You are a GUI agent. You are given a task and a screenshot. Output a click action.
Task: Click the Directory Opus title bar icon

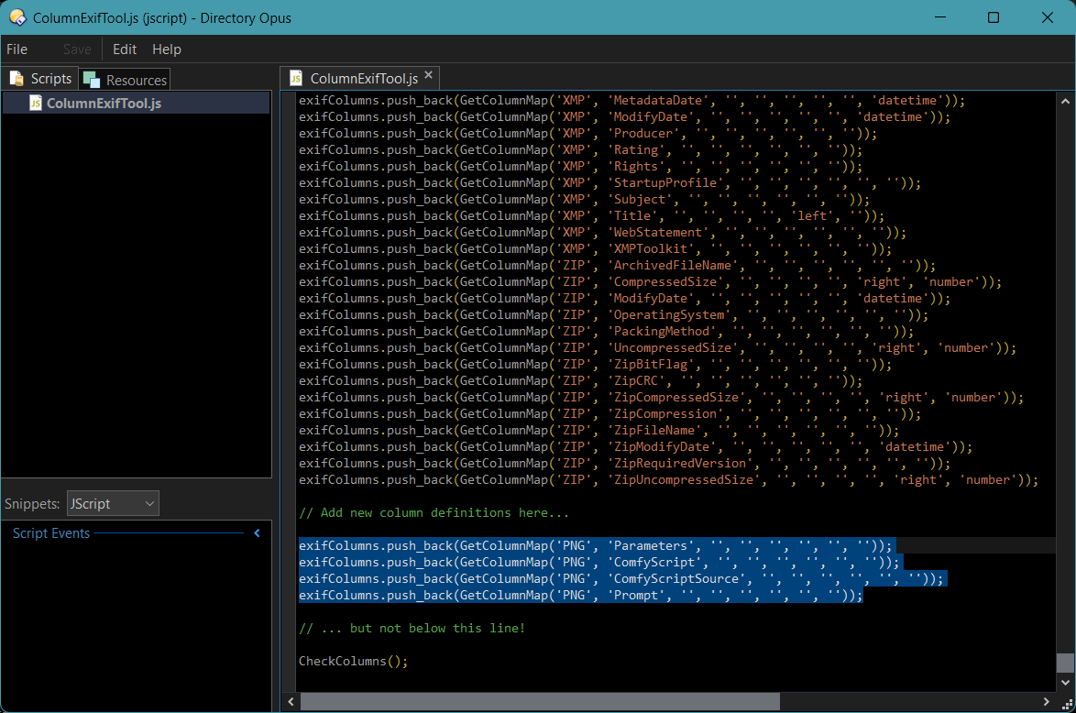[x=16, y=17]
